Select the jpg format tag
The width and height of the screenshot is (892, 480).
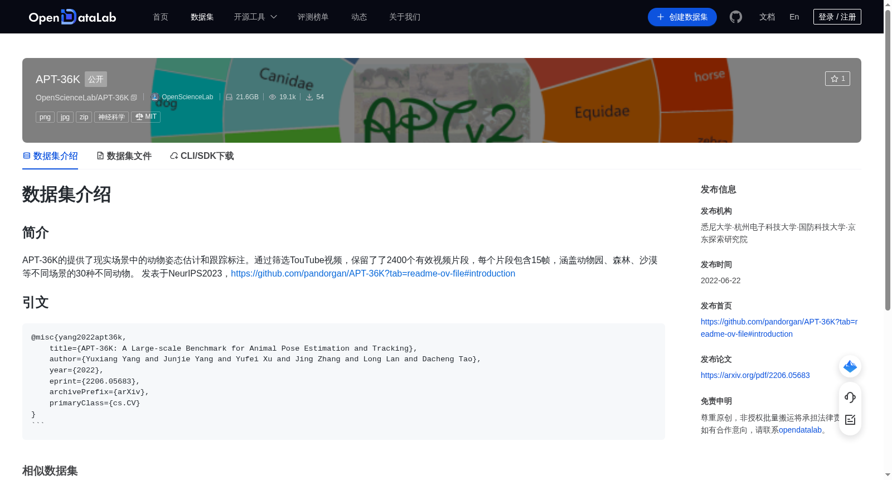coord(65,117)
